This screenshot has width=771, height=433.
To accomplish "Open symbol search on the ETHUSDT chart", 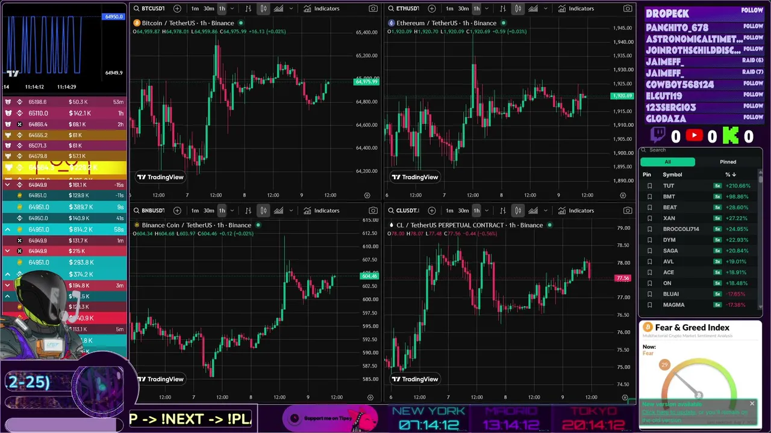I will 404,8.
